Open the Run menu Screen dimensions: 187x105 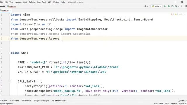point(39,2)
